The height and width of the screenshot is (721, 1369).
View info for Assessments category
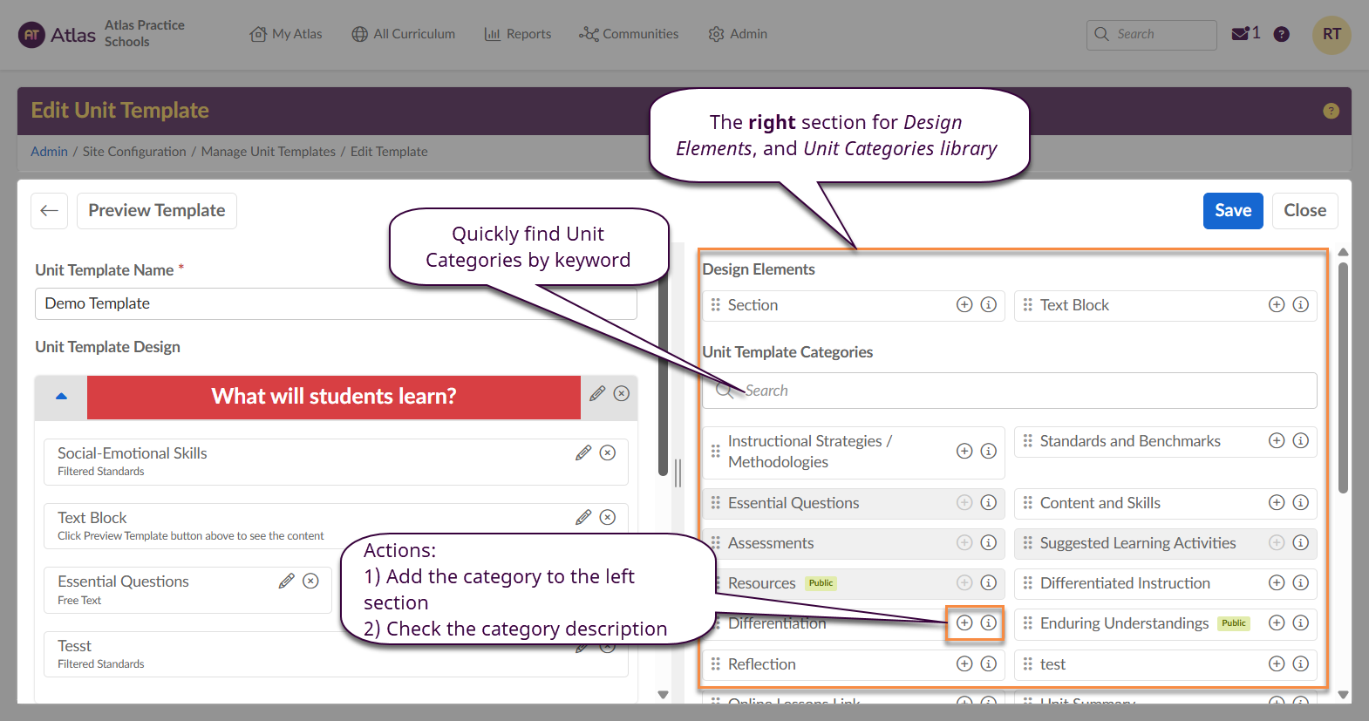click(989, 543)
